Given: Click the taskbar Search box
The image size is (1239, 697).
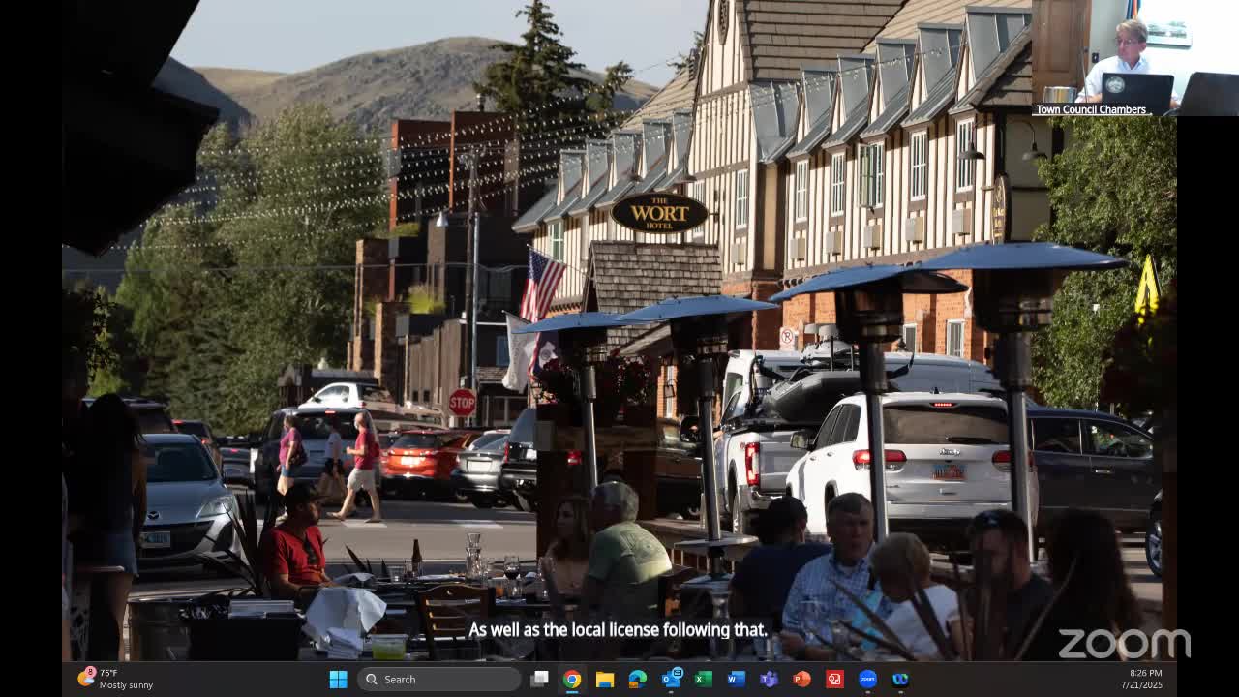Looking at the screenshot, I should point(439,679).
